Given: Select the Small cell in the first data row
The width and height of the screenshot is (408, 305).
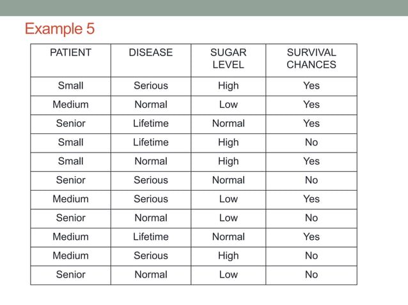Looking at the screenshot, I should tap(70, 86).
